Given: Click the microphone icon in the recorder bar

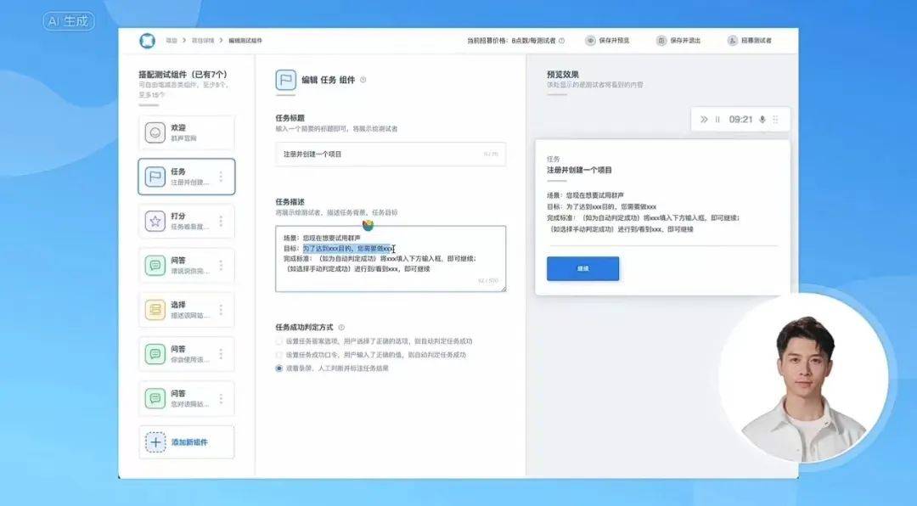Looking at the screenshot, I should coord(762,120).
